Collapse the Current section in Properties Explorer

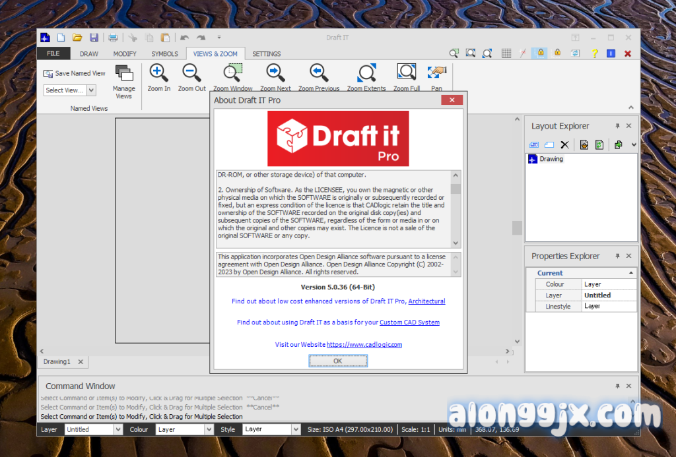point(630,273)
